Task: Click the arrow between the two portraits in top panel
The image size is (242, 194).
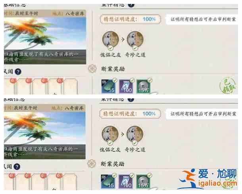Action: 123,40
